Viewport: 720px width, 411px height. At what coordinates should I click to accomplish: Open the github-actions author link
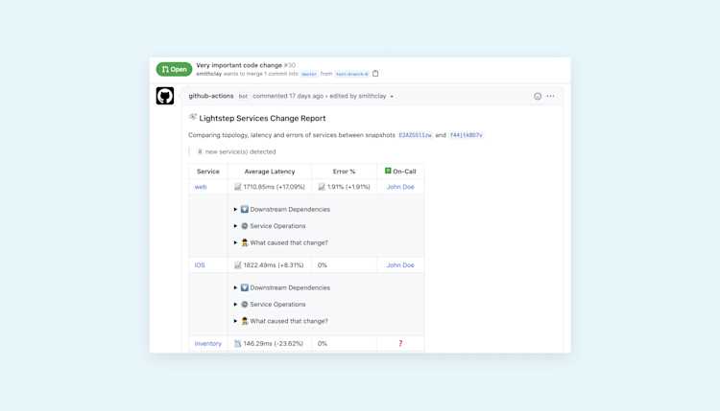[x=211, y=96]
